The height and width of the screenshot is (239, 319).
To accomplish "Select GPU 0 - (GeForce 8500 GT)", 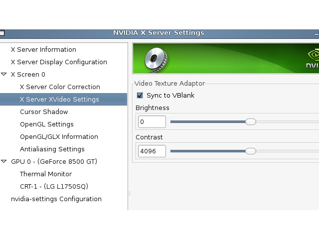I will [x=54, y=161].
